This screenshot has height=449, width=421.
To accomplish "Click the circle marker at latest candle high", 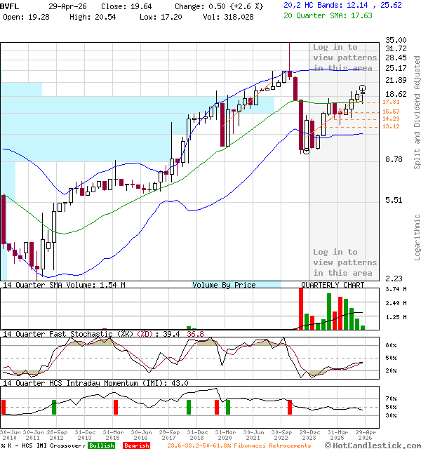I will [x=362, y=88].
